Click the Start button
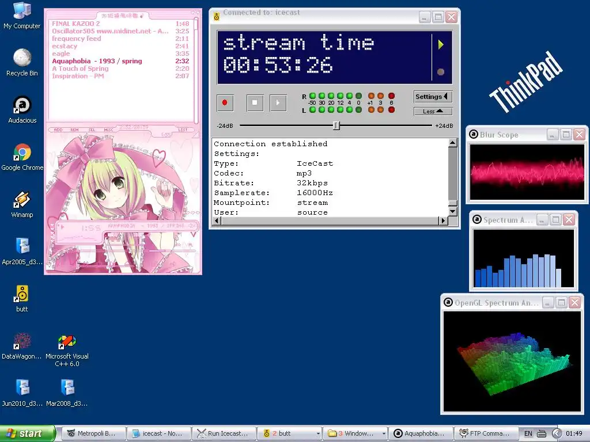The image size is (590, 442). (28, 433)
